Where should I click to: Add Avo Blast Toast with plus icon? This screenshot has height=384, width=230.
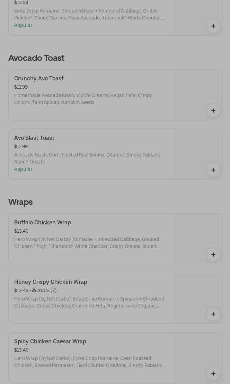tap(213, 170)
